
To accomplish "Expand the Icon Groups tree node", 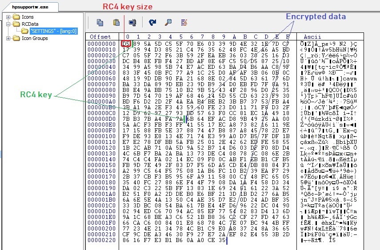I will 8,38.
